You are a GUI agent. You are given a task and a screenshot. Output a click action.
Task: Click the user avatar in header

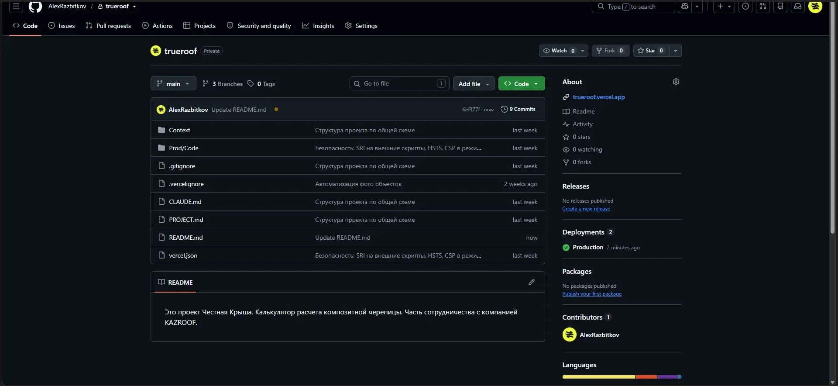(815, 6)
